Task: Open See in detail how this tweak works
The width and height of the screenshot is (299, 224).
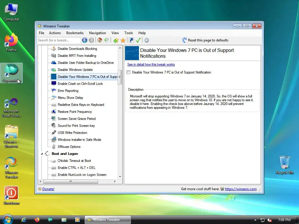Action: [151, 64]
